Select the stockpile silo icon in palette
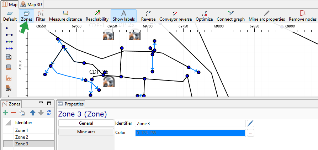Image resolution: width=318 pixels, height=150 pixels. (9, 67)
